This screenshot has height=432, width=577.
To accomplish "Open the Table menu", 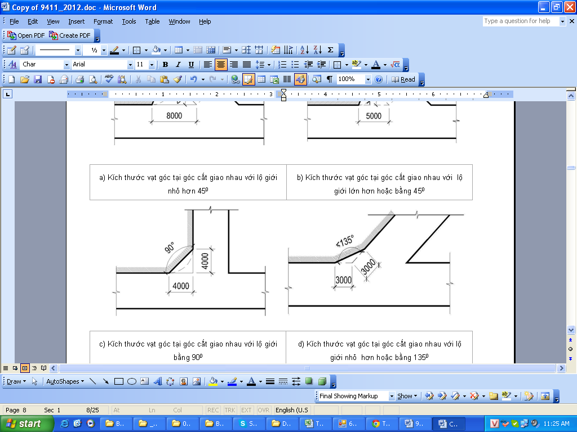I will pos(152,21).
